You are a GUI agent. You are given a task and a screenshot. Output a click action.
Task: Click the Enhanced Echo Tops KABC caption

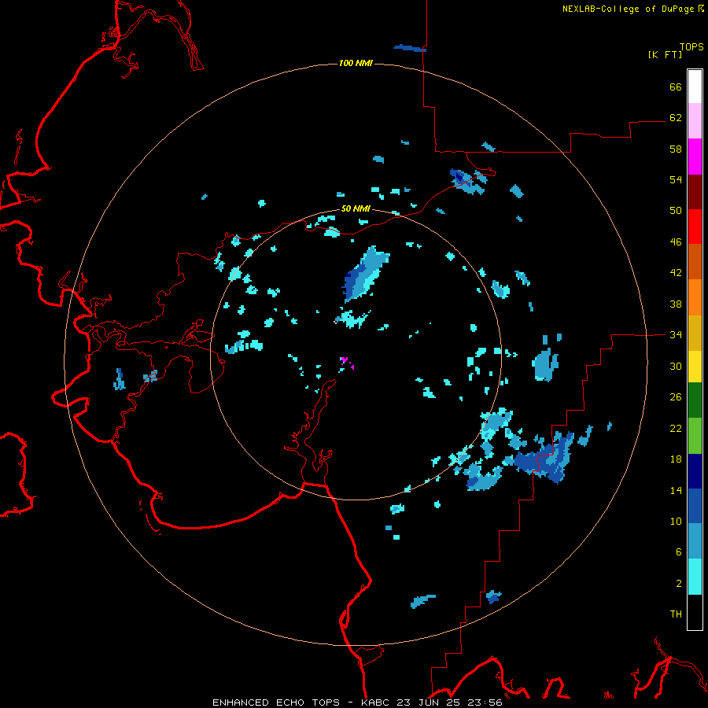357,702
